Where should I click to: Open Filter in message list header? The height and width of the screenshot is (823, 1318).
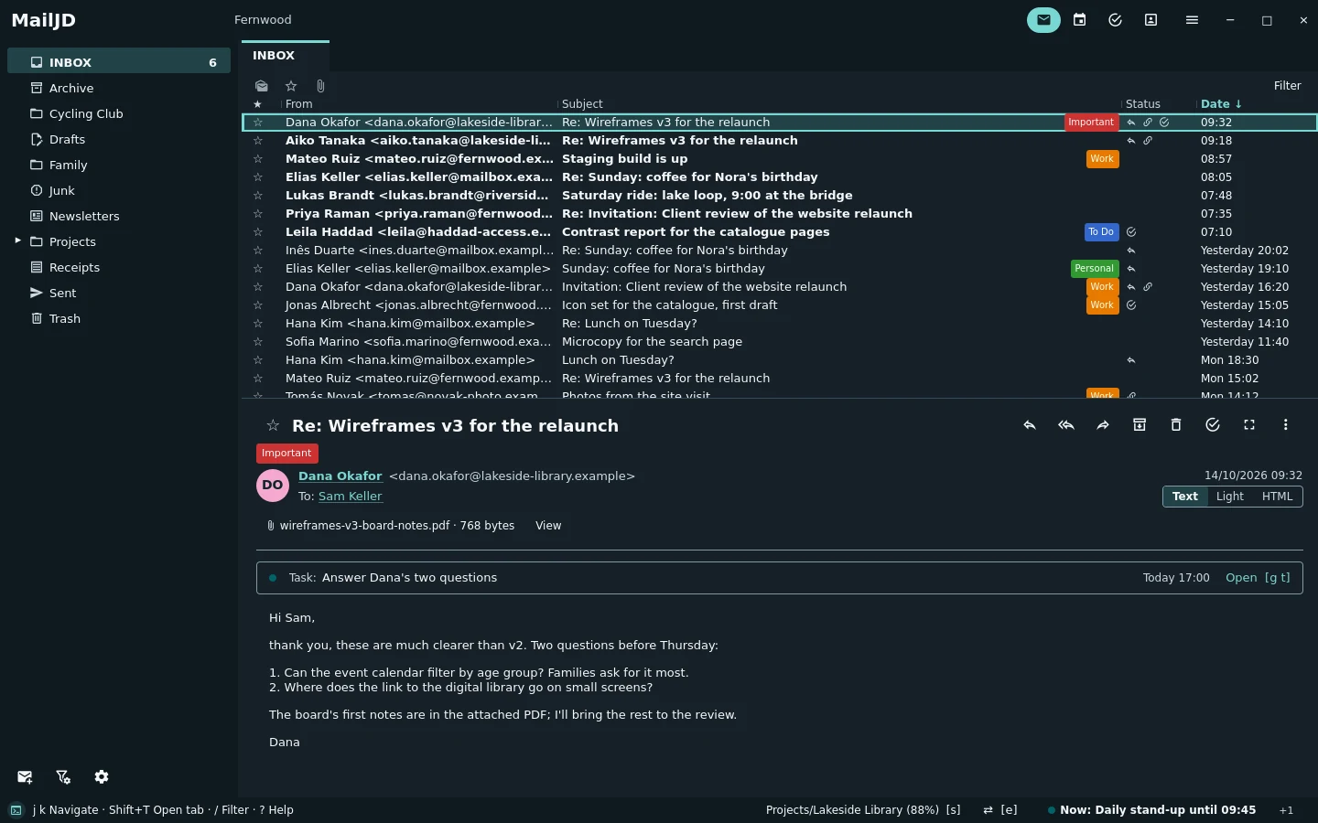coord(1287,86)
